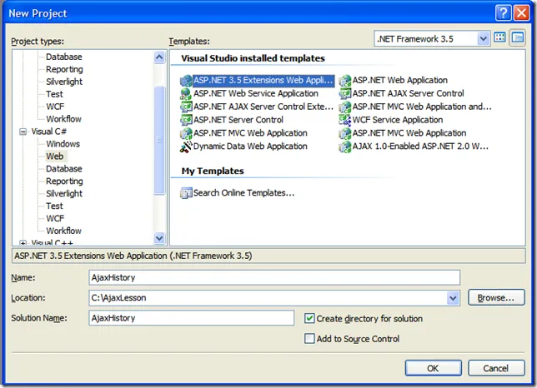Click ASP.NET AJAX Server Control label
This screenshot has width=537, height=388.
[x=409, y=93]
